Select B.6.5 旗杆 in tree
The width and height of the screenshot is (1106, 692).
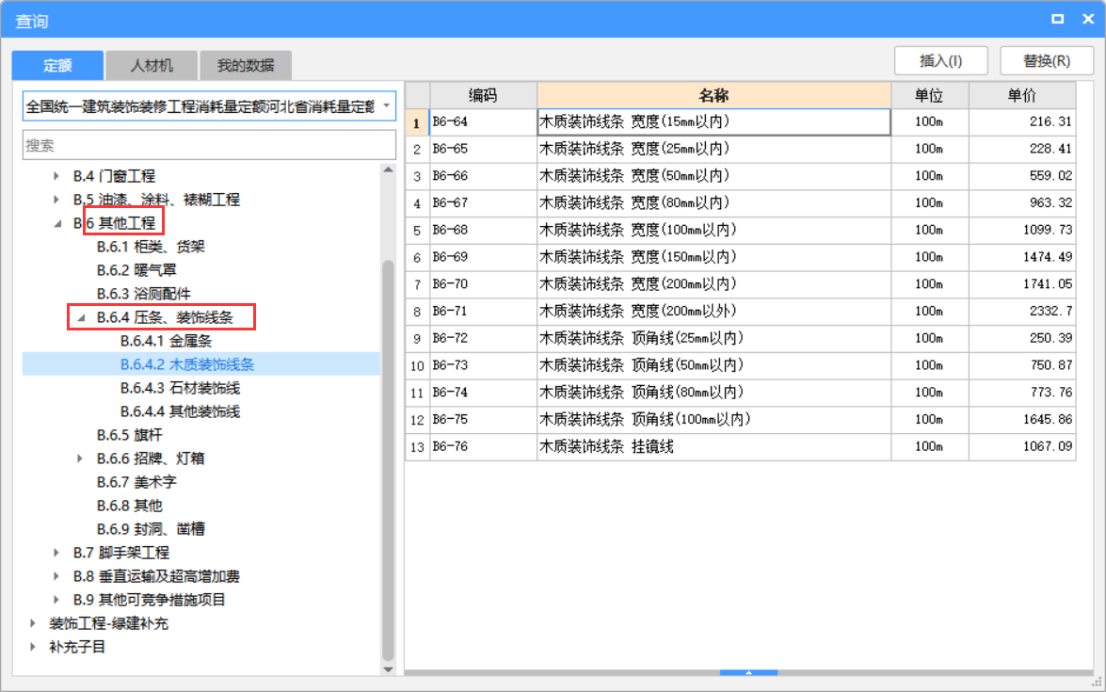pyautogui.click(x=129, y=435)
